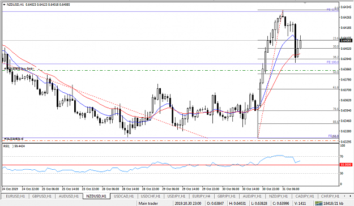Switch to the CADJPY,H1 chart tab
Screen dimensions: 354x206
pyautogui.click(x=305, y=196)
